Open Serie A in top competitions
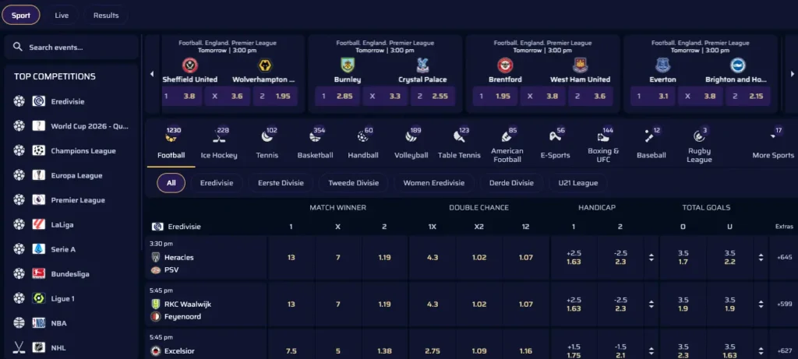 pyautogui.click(x=71, y=250)
